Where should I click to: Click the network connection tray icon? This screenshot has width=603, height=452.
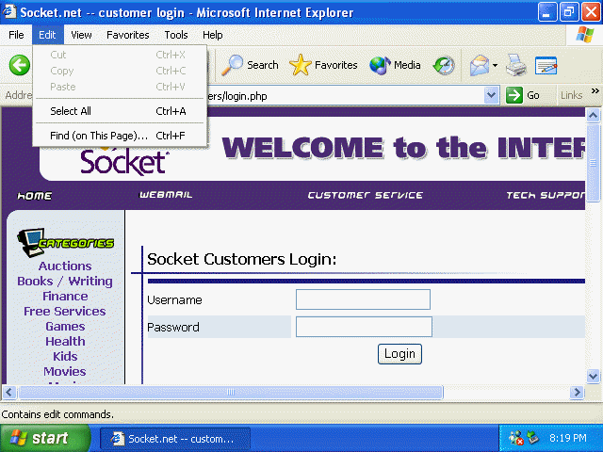tap(533, 437)
